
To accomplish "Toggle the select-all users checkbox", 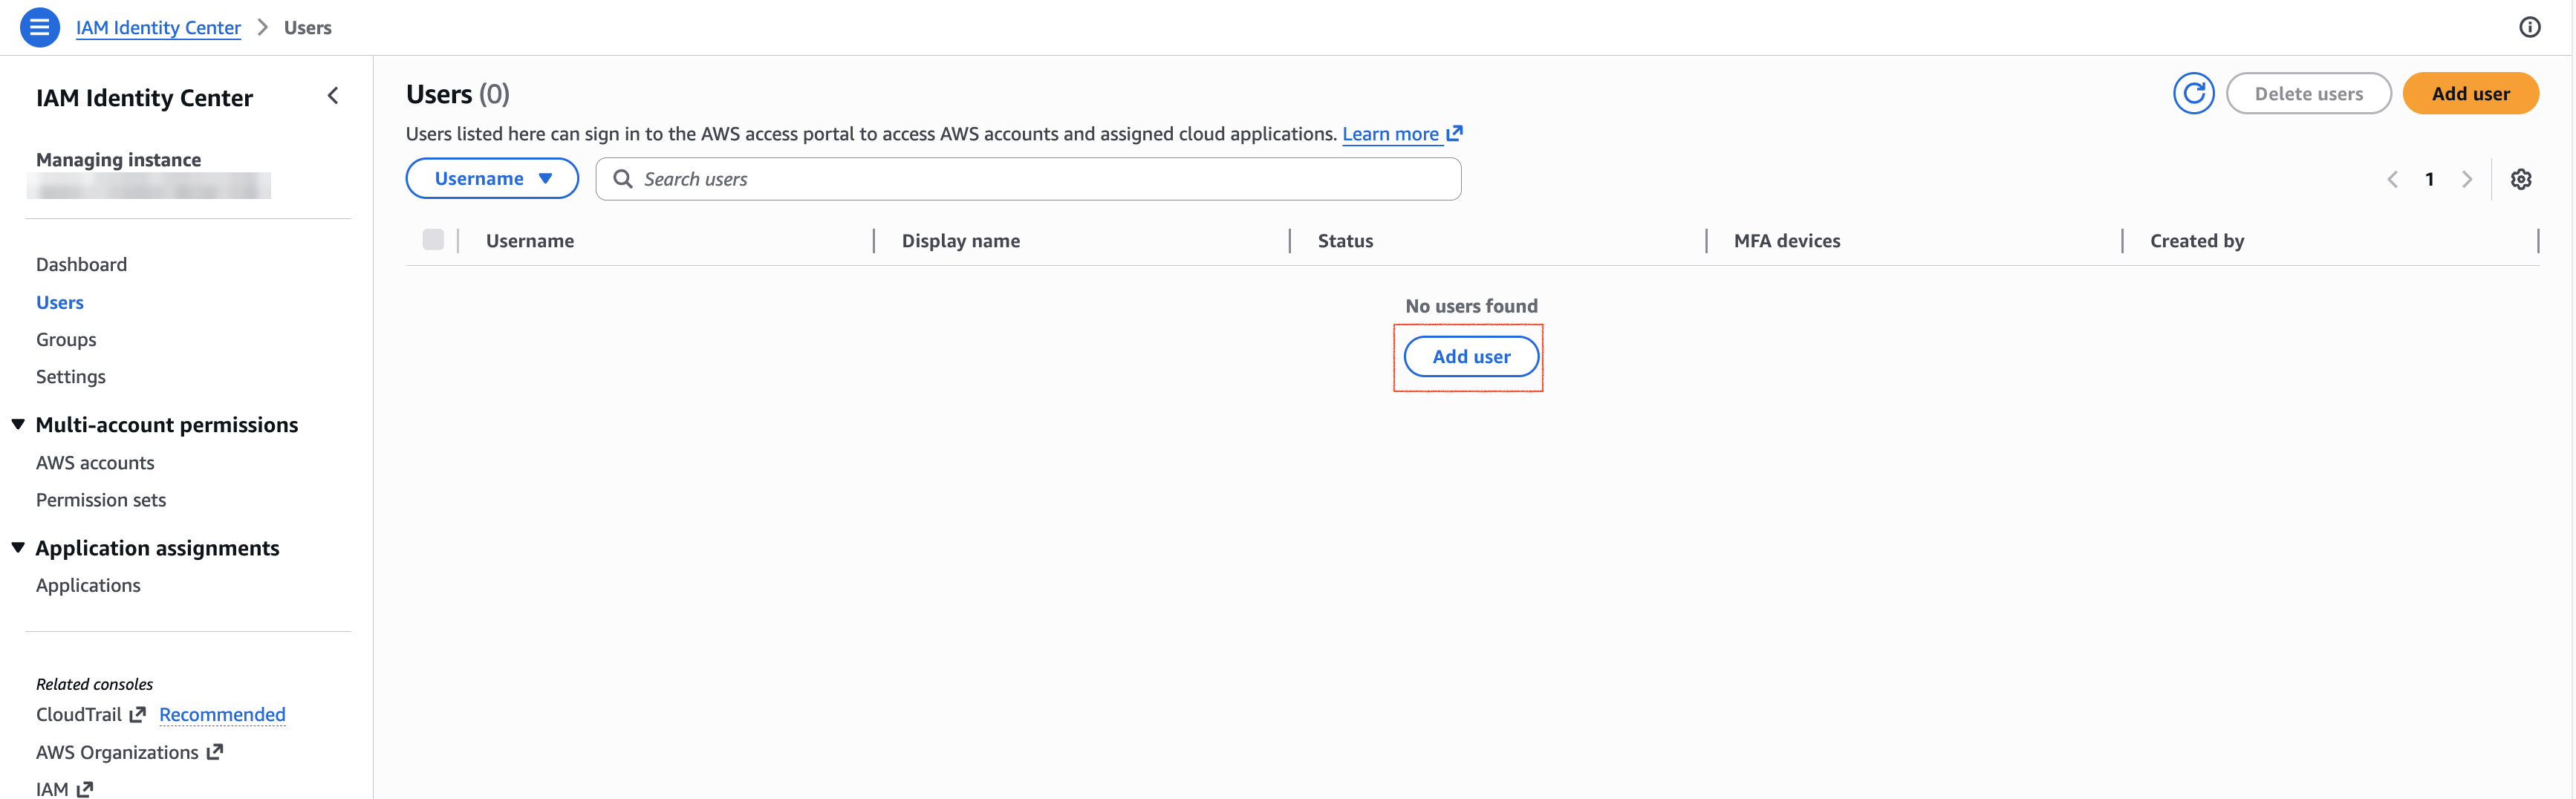I will click(433, 240).
